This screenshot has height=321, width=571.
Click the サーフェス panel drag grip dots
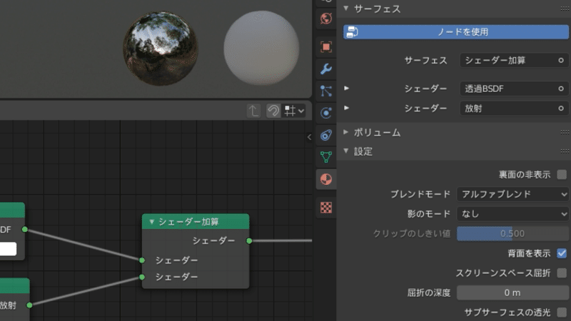tap(565, 9)
